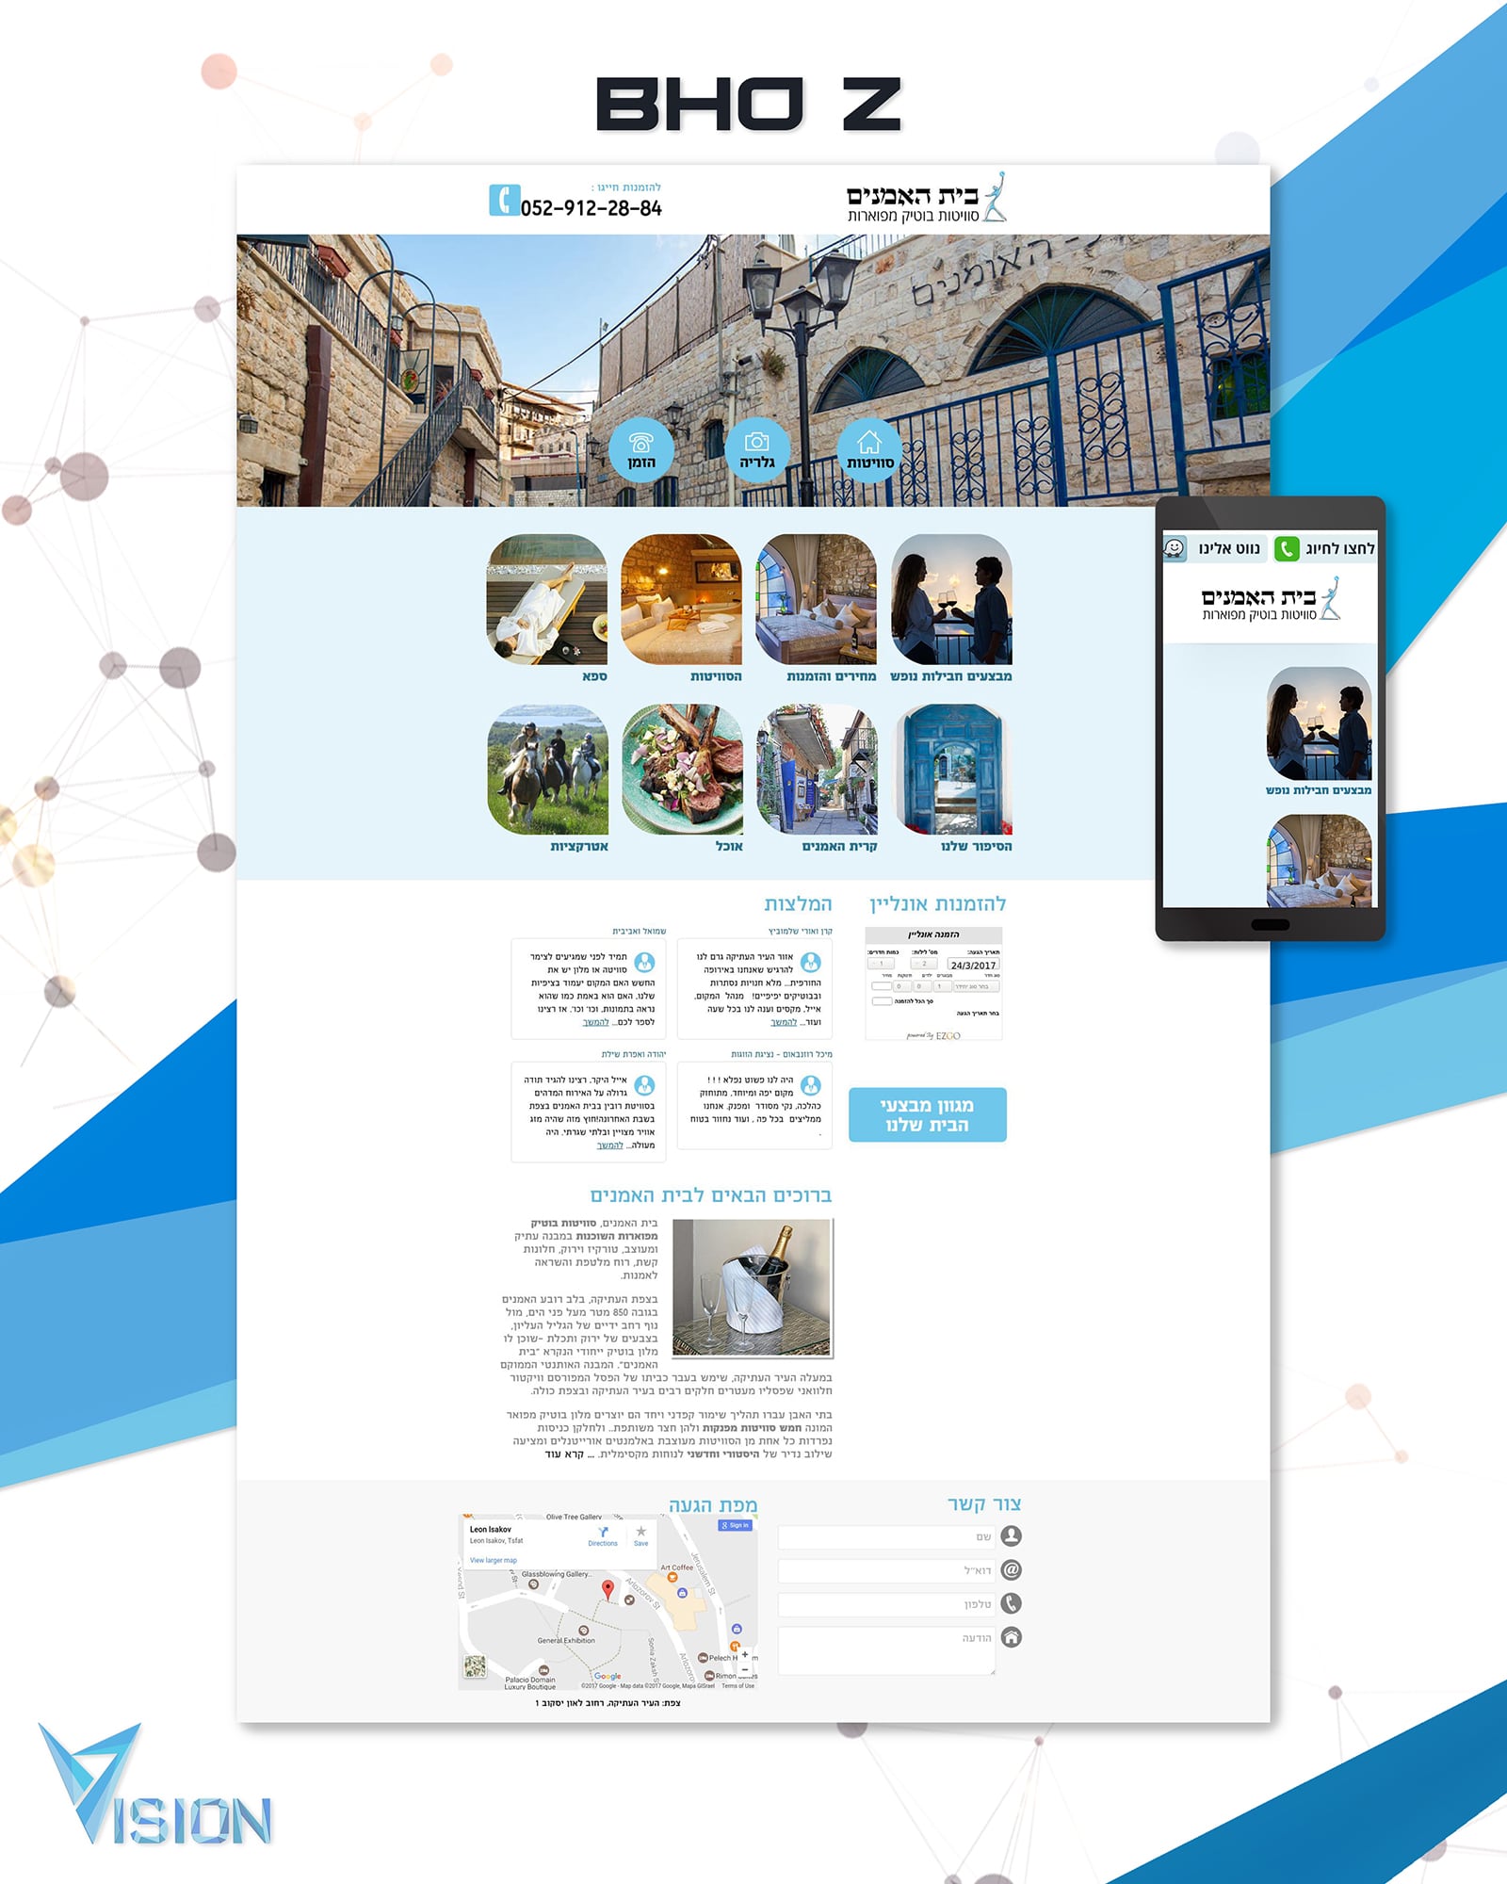Open the הסוויטות suite thumbnail
The height and width of the screenshot is (1884, 1507).
[x=681, y=599]
